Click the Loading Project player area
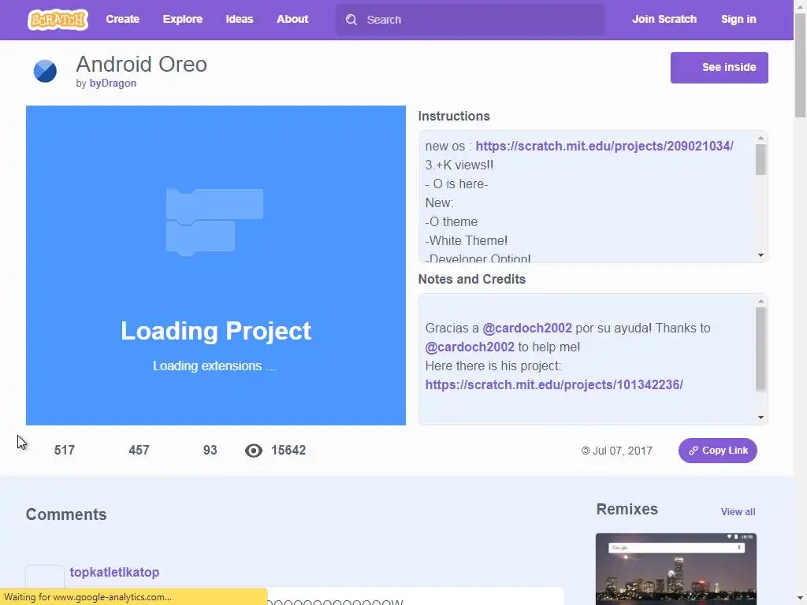The image size is (807, 605). pyautogui.click(x=216, y=265)
